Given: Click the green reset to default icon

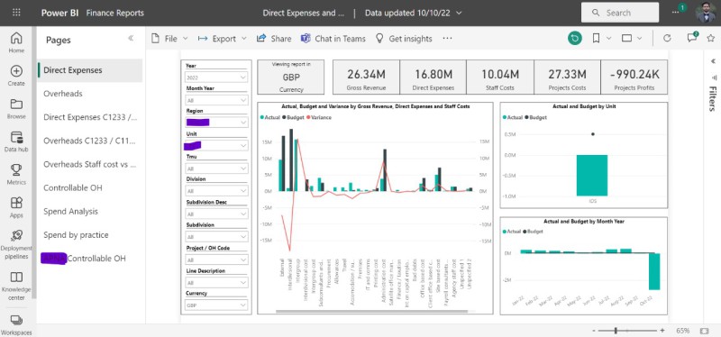Looking at the screenshot, I should click(x=574, y=38).
